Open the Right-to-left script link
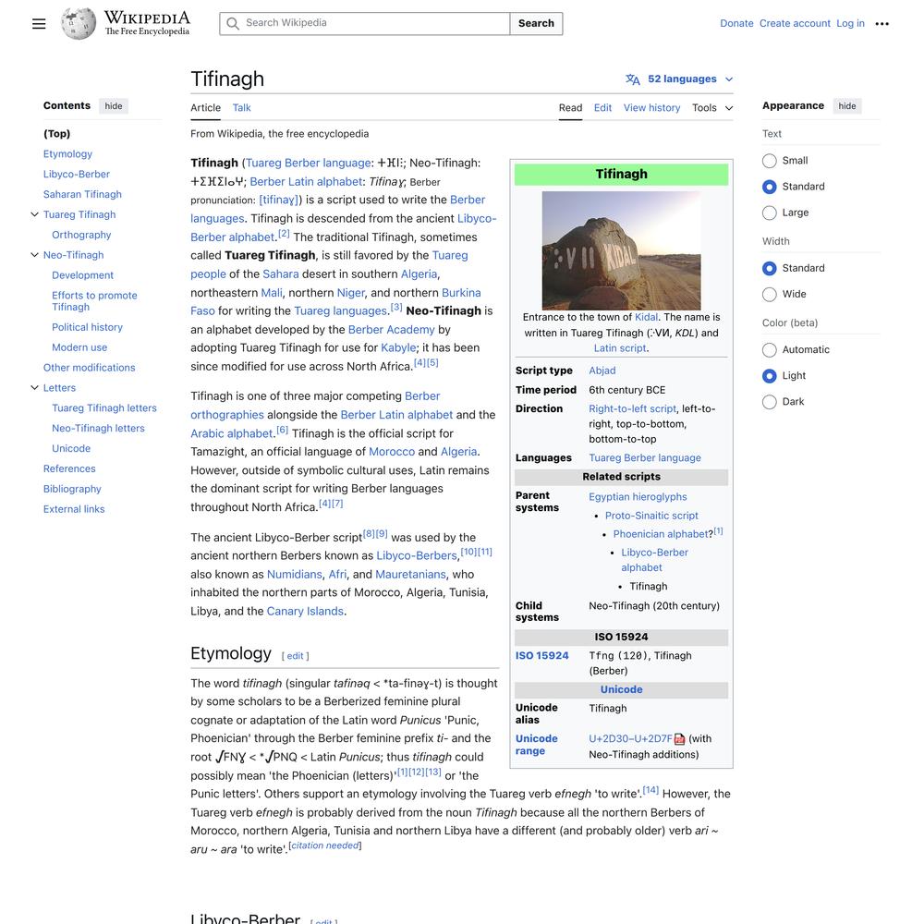924x924 pixels. pos(632,409)
